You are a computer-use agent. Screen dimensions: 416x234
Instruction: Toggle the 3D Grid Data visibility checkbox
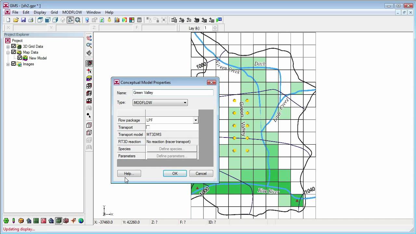pos(14,46)
